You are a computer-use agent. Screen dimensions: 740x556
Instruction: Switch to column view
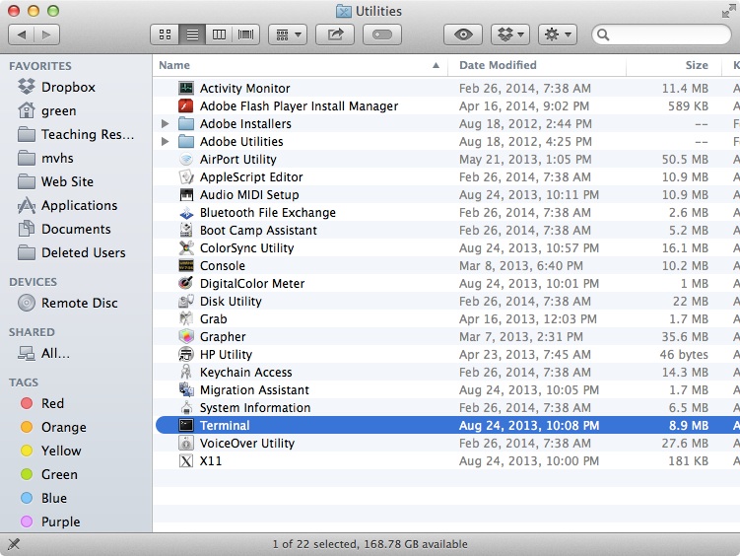(x=218, y=35)
